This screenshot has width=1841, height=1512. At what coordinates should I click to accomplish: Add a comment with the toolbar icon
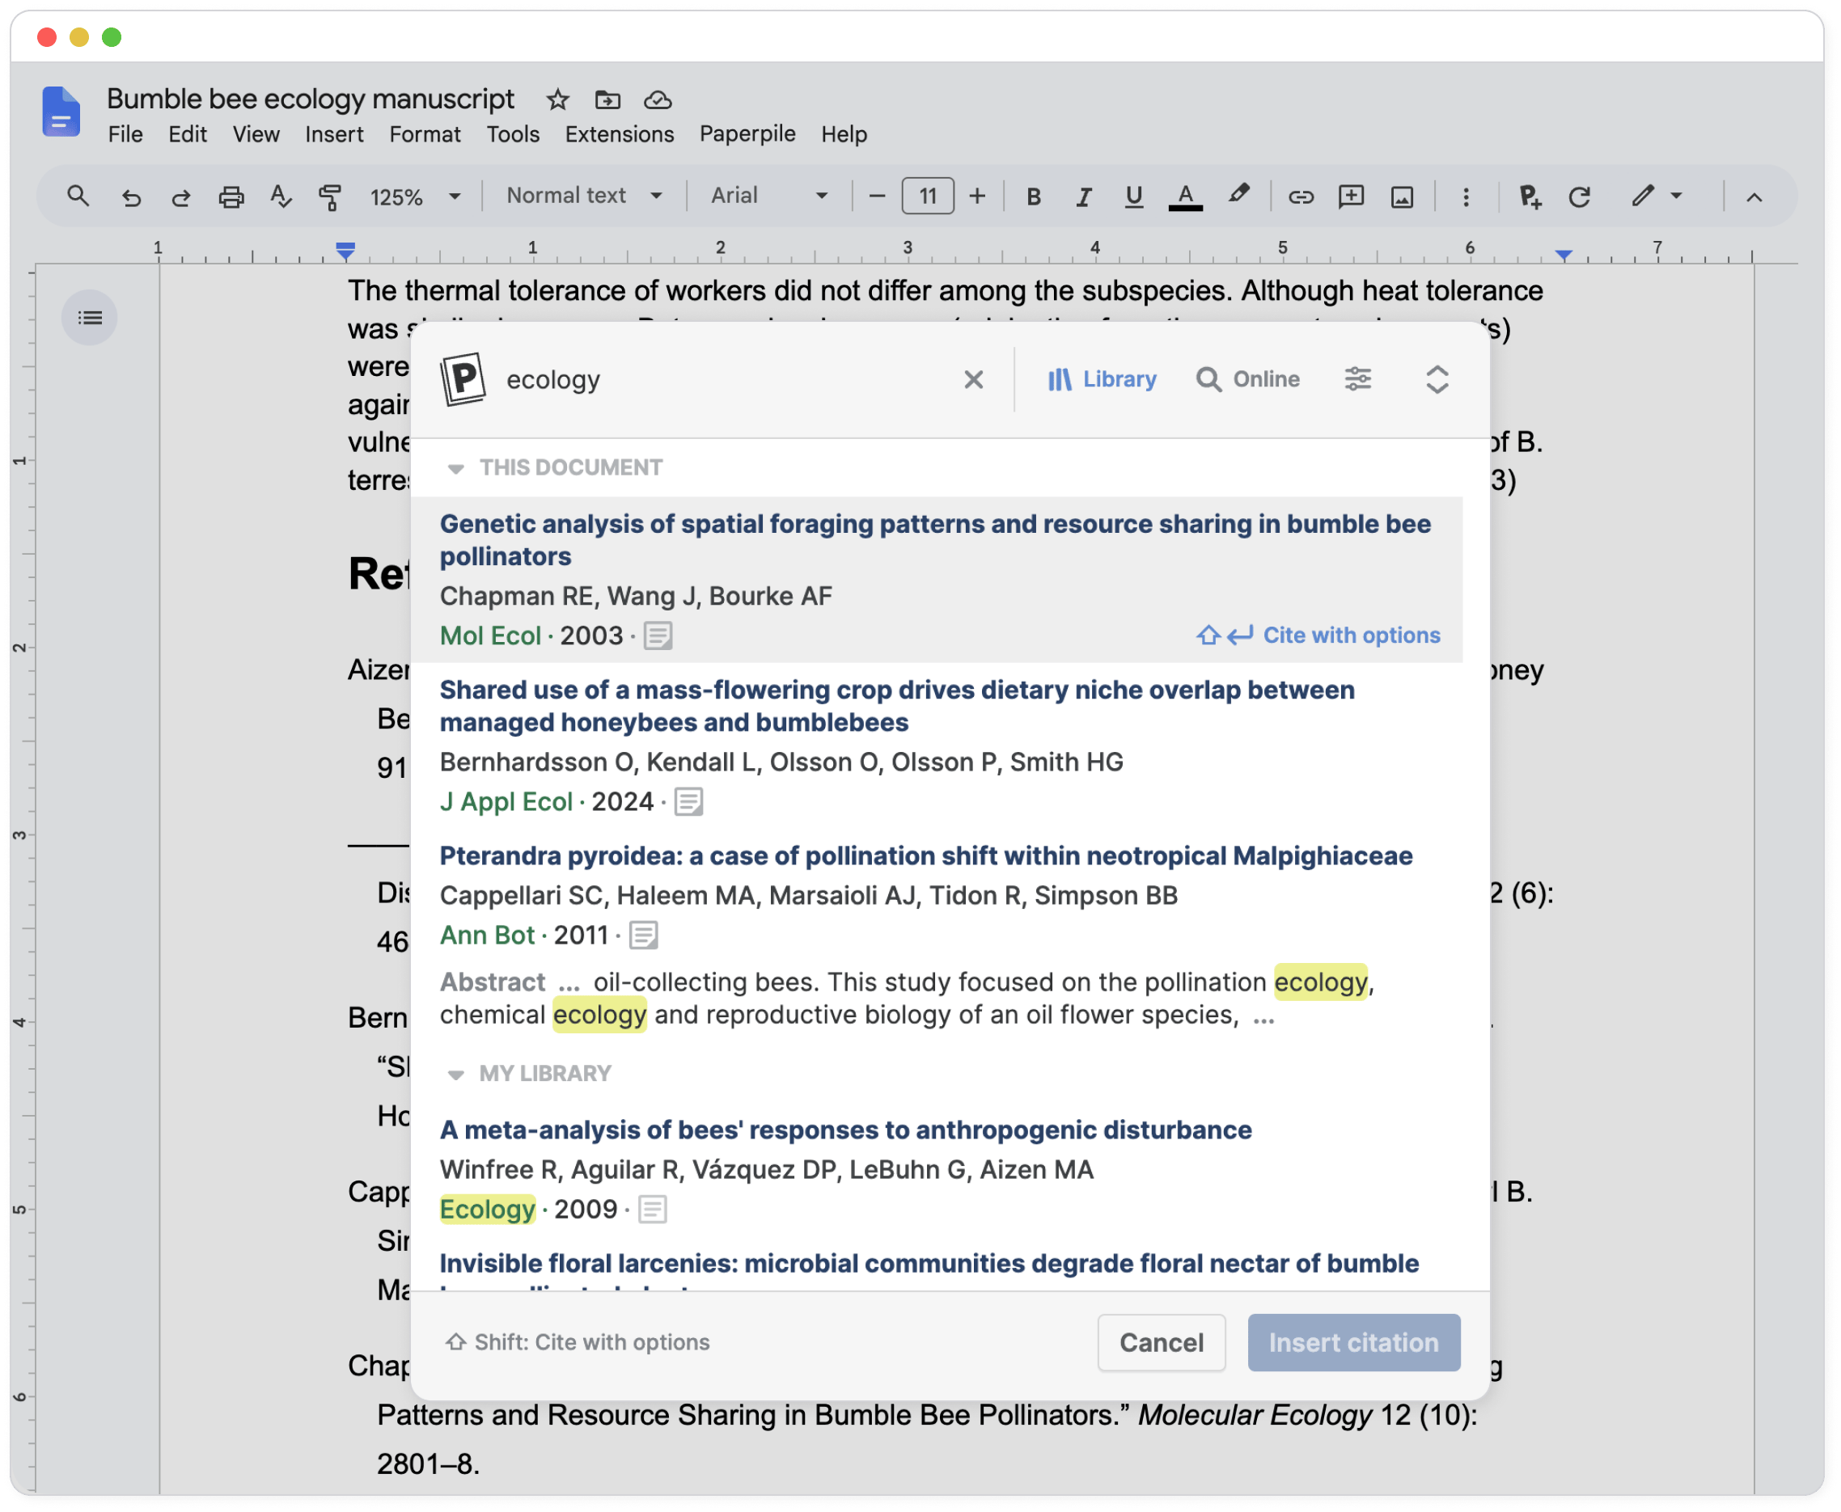coord(1352,196)
